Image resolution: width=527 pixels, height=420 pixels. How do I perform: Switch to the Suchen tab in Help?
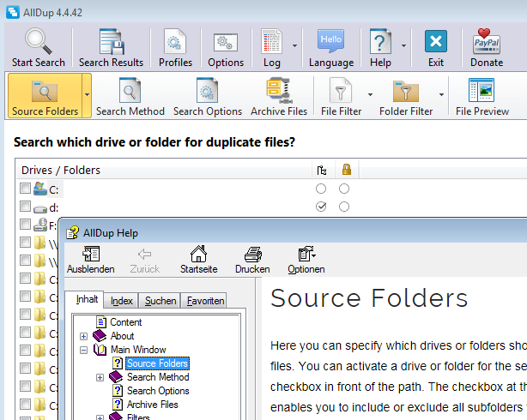coord(161,301)
